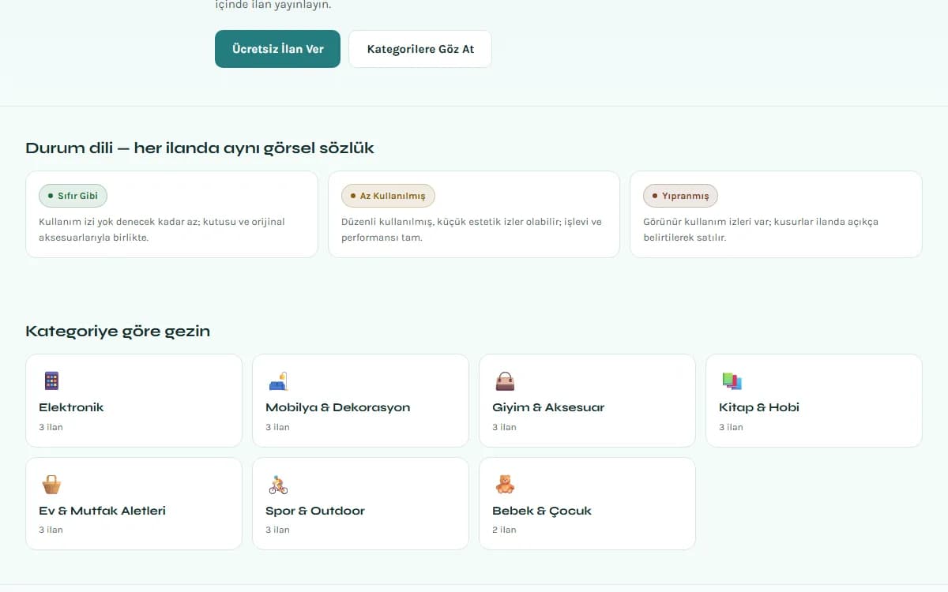948x592 pixels.
Task: Click Yıpranmış description text
Action: pos(761,230)
